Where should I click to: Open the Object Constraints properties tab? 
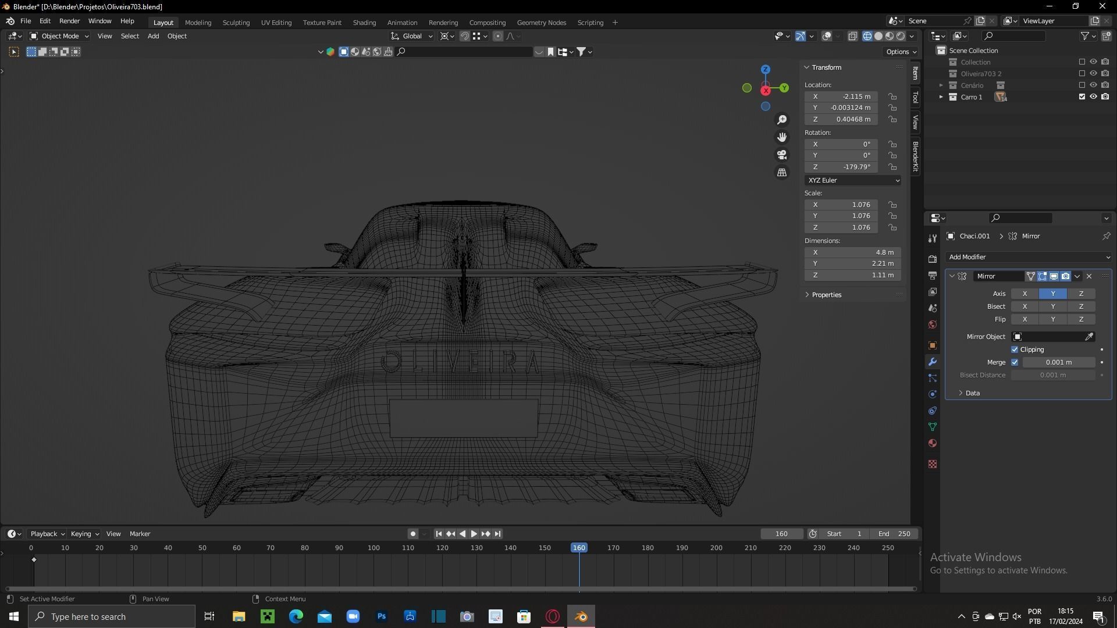pos(933,411)
